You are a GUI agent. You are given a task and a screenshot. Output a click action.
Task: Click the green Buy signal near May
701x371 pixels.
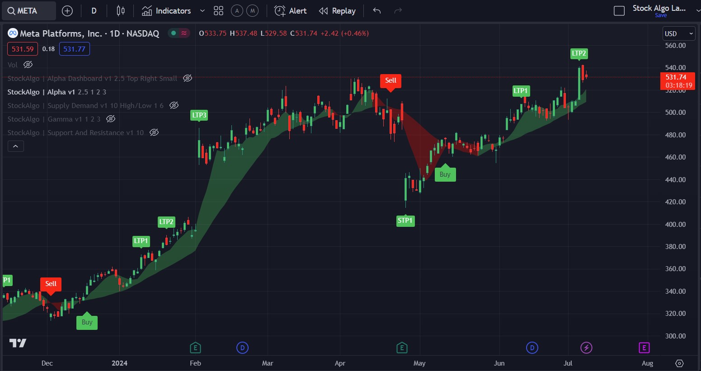tap(445, 174)
